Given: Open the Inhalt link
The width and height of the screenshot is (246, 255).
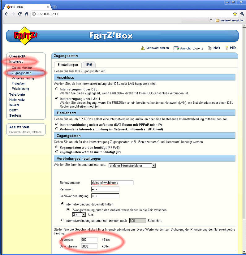Looking at the screenshot, I should pos(216,48).
